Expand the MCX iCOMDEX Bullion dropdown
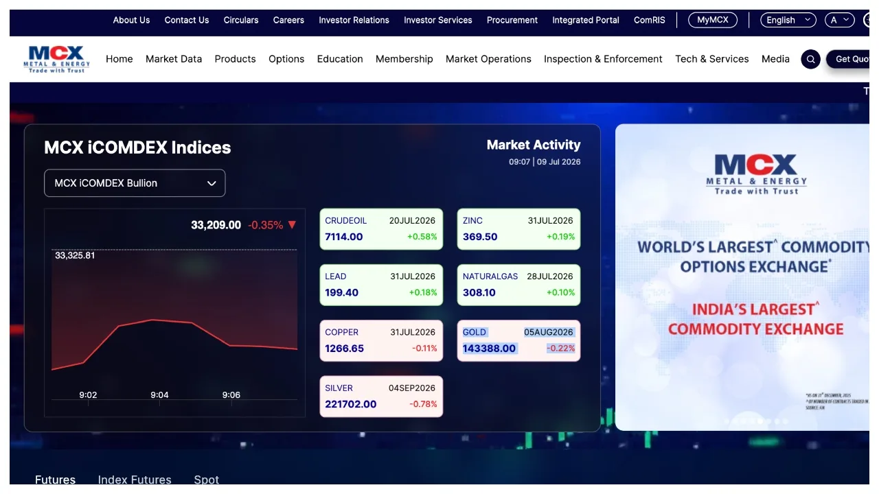 (135, 183)
